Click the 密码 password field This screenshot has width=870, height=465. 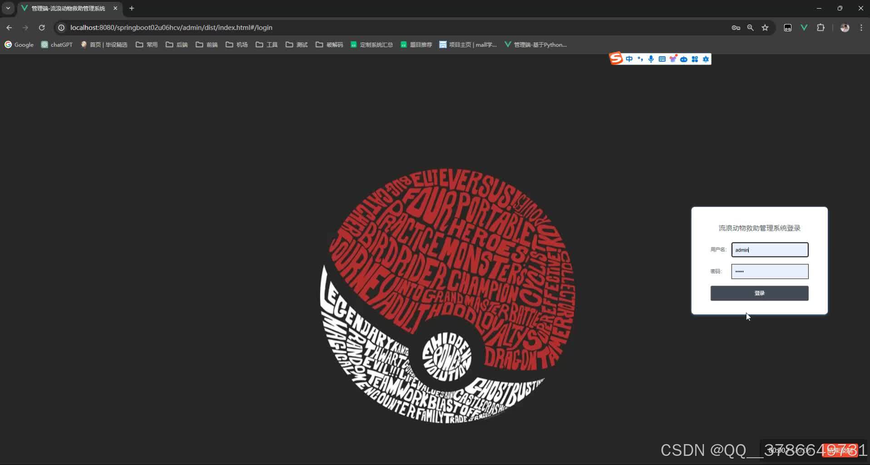[x=770, y=272]
